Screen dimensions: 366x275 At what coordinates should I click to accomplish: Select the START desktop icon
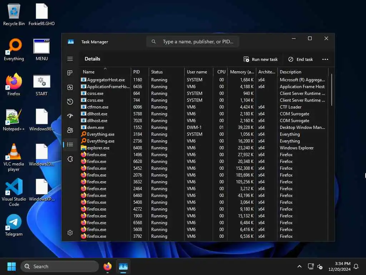point(41,85)
